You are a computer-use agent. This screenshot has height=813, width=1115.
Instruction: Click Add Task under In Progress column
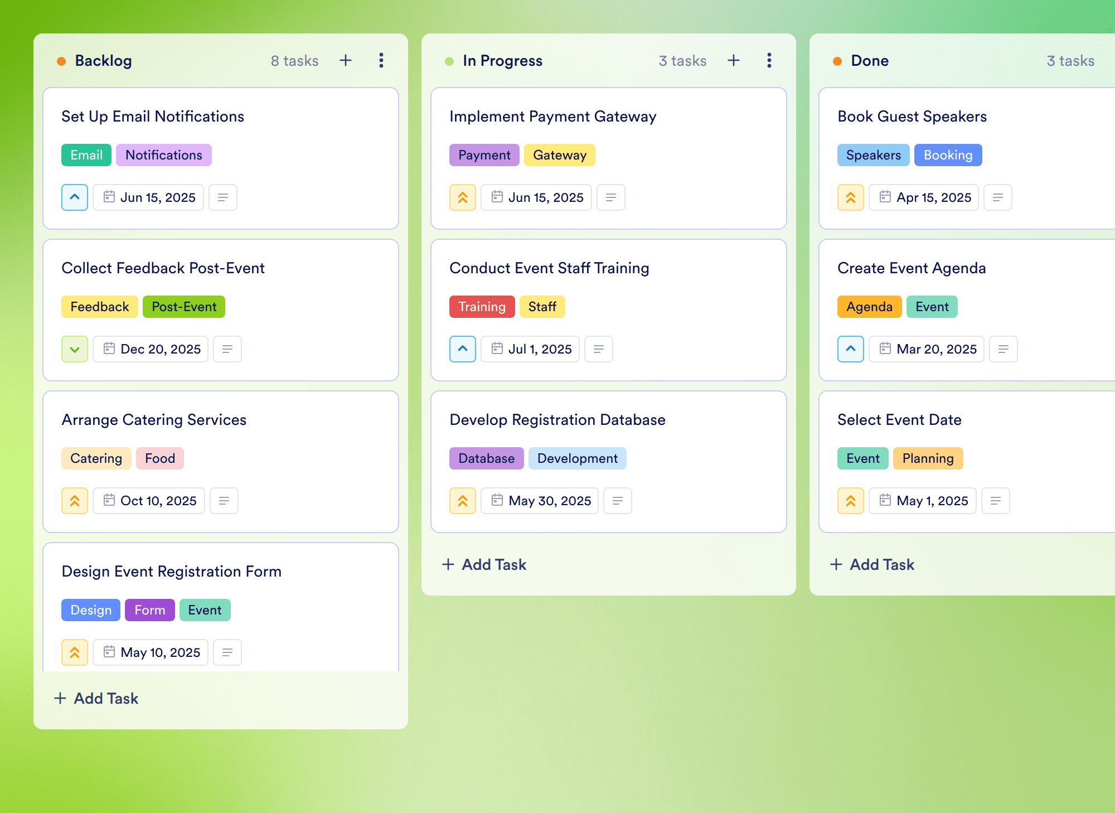tap(484, 564)
